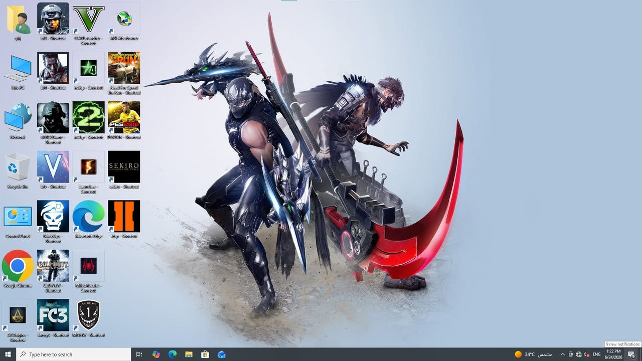This screenshot has height=361, width=642.
Task: Open File Explorer from the taskbar
Action: [189, 354]
